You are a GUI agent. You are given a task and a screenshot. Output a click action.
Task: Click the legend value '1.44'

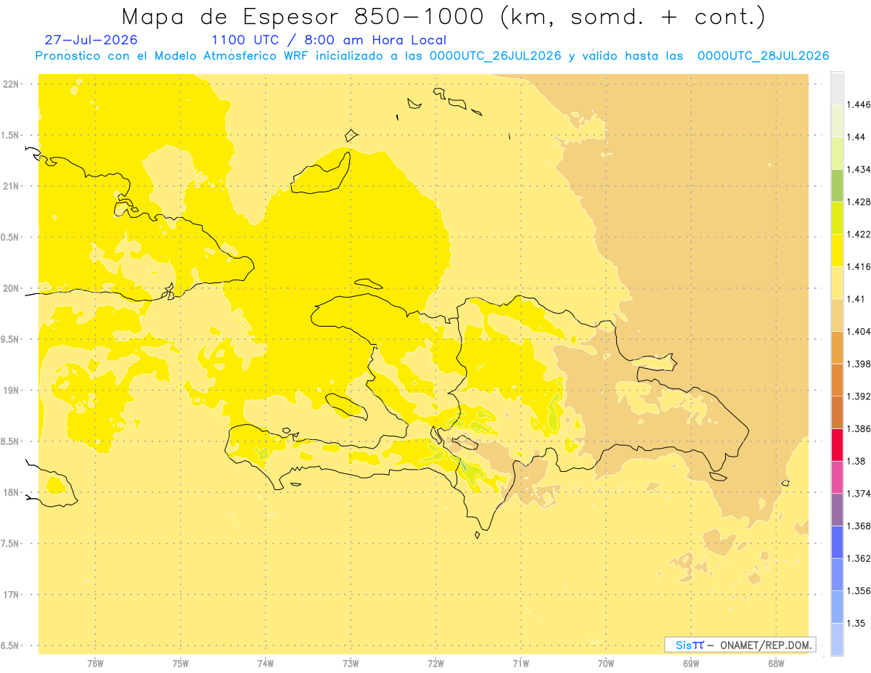(858, 137)
